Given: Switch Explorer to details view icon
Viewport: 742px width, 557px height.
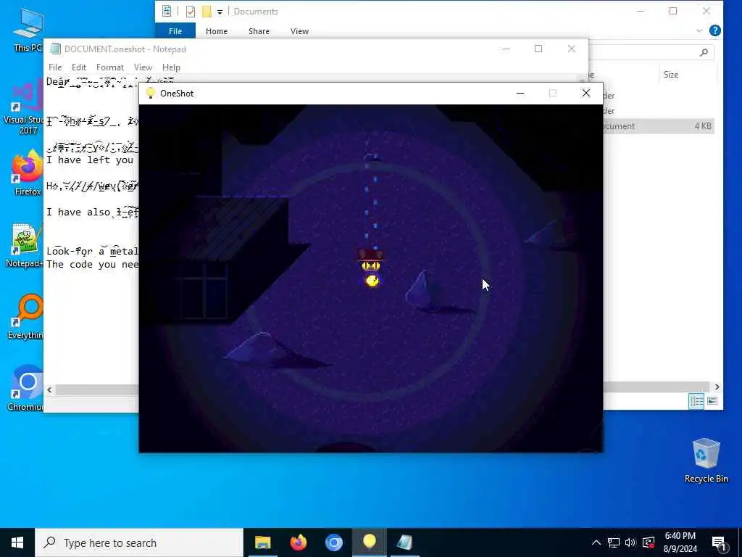Looking at the screenshot, I should tap(696, 401).
